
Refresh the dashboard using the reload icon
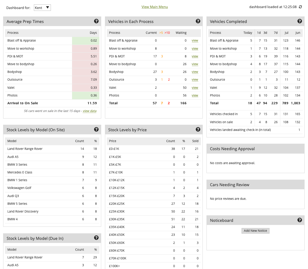[x=300, y=7]
